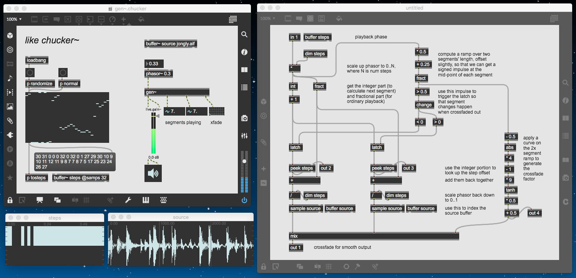The height and width of the screenshot is (278, 576).
Task: Enable Presentation mode in gen~.chucker
Action: click(40, 200)
